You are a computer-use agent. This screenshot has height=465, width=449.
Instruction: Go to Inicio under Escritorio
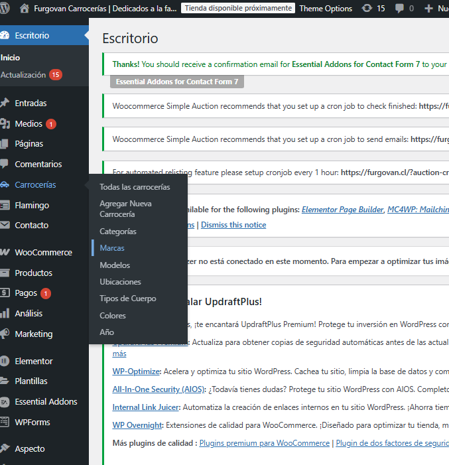point(10,58)
